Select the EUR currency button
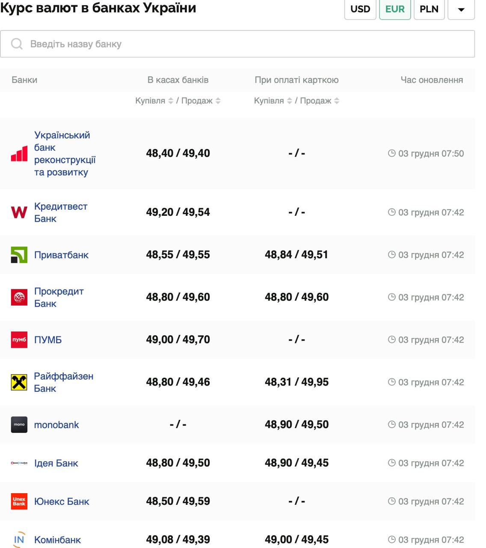The image size is (486, 548). [x=394, y=9]
